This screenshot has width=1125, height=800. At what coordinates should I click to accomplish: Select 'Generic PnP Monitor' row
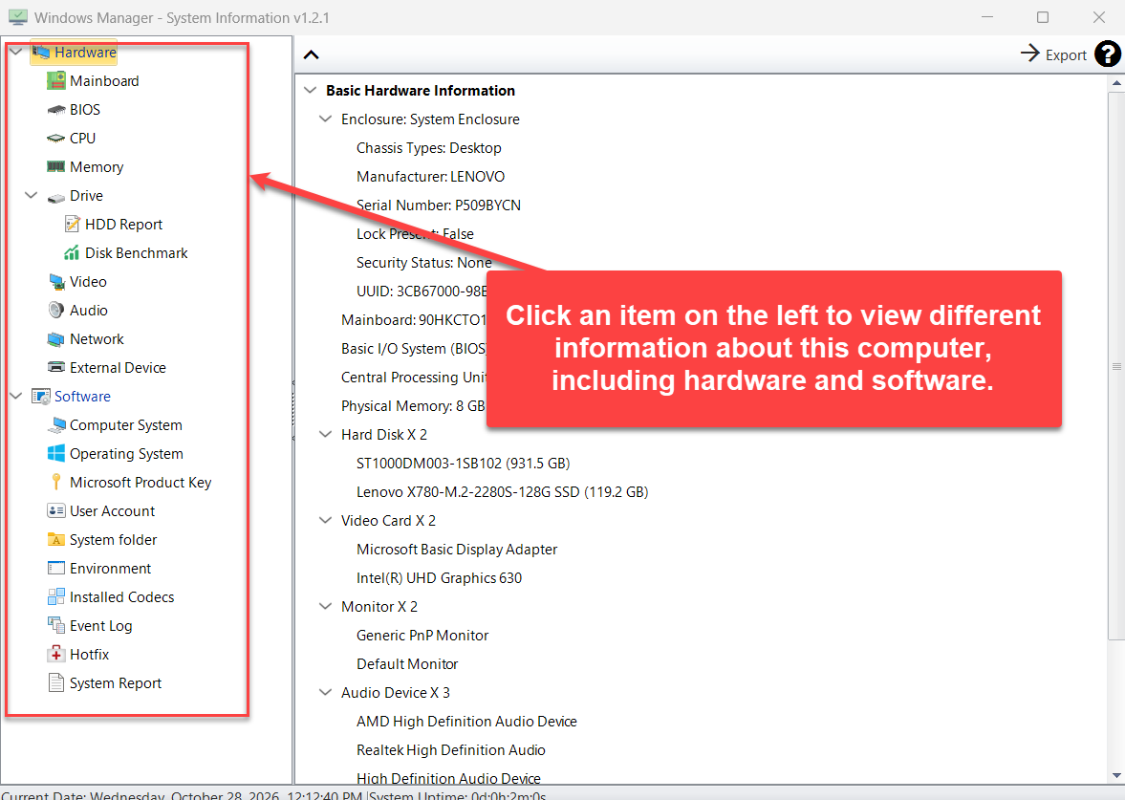point(422,637)
